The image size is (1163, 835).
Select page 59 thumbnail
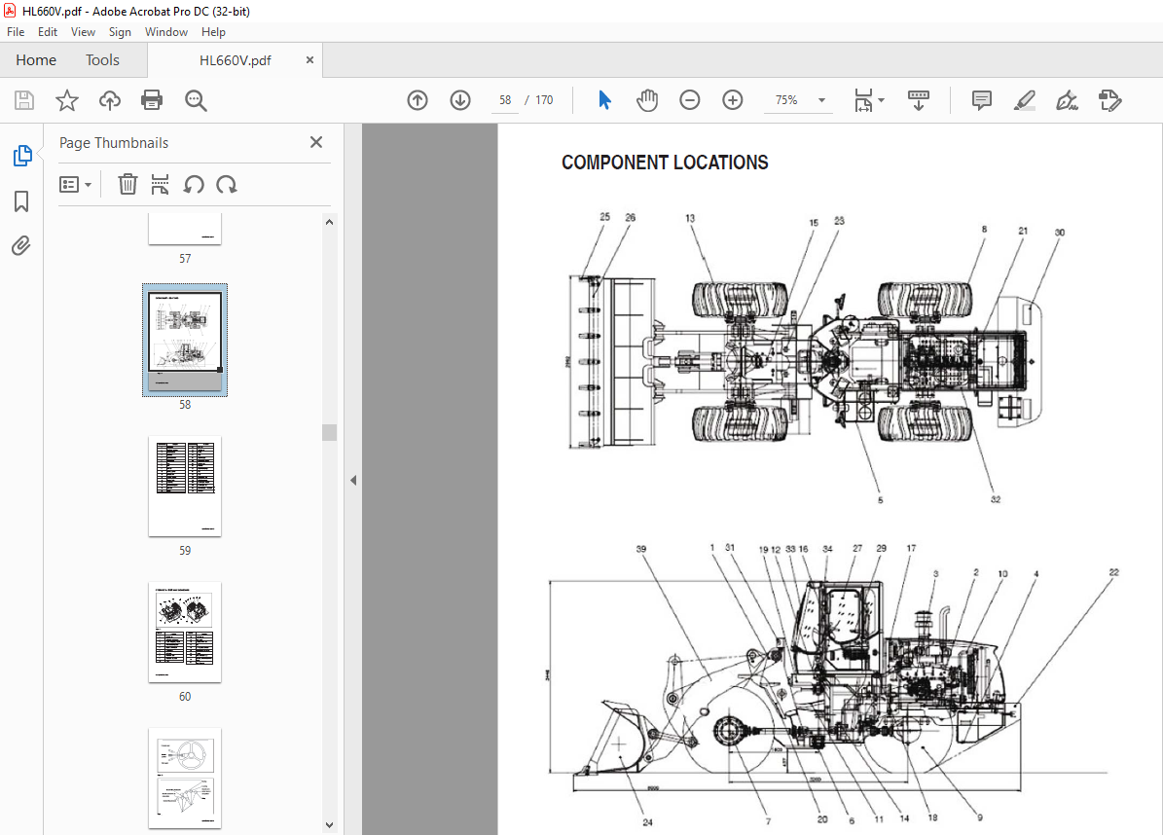[185, 487]
